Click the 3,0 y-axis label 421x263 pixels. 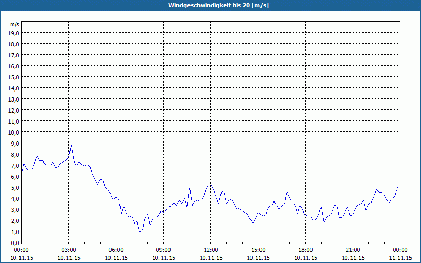[15, 209]
